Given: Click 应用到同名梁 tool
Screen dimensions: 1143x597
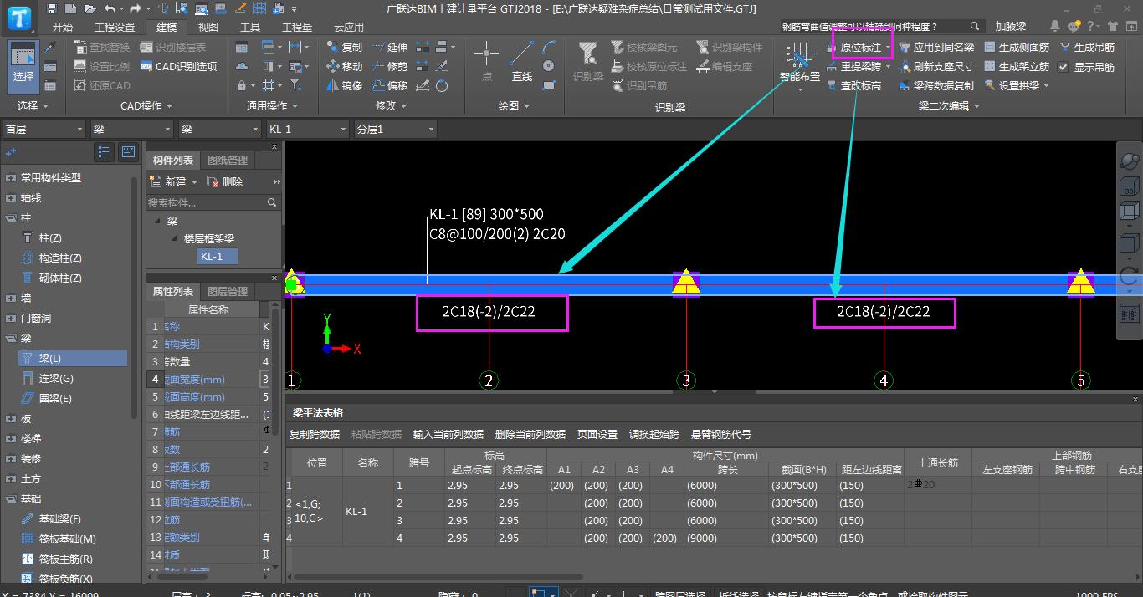Looking at the screenshot, I should 936,48.
